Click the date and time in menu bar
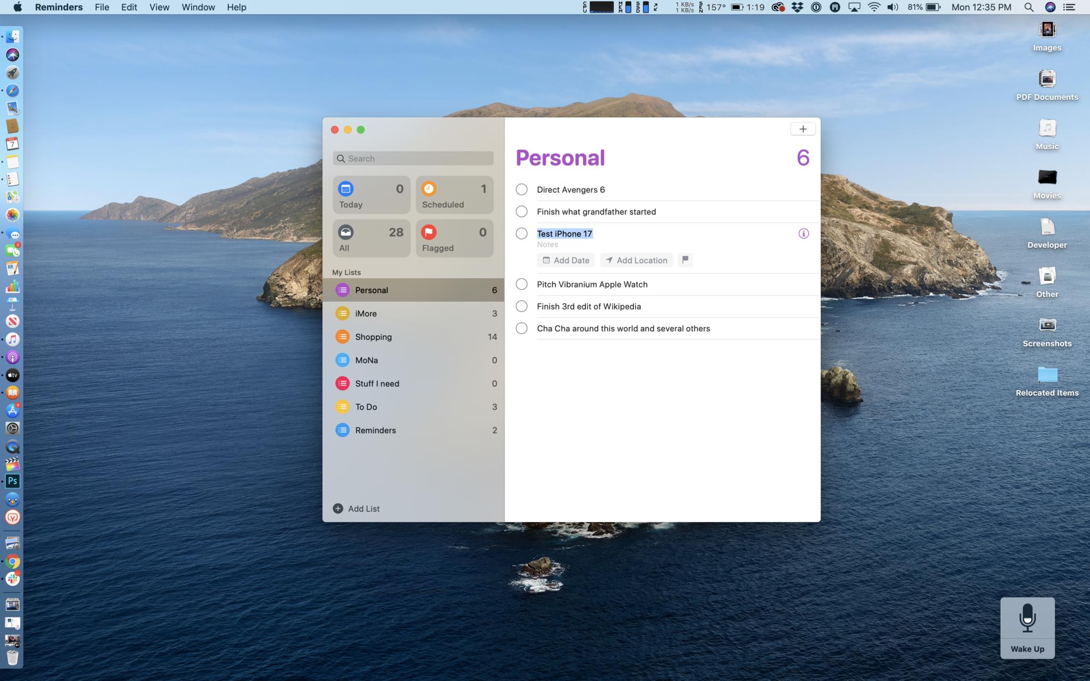Screen dimensions: 1090x681 click(981, 7)
